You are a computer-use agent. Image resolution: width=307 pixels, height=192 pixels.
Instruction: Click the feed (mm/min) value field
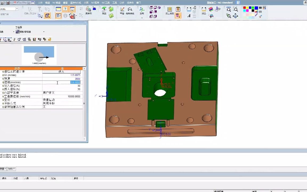[x=75, y=82]
